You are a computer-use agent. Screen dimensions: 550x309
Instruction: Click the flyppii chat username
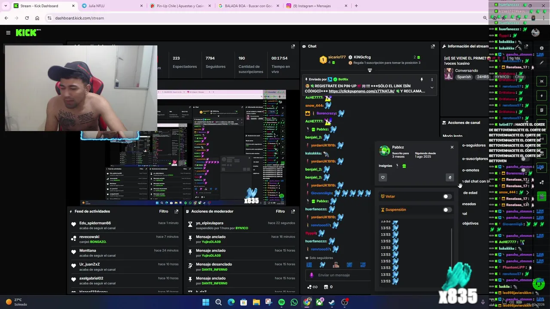tap(311, 233)
